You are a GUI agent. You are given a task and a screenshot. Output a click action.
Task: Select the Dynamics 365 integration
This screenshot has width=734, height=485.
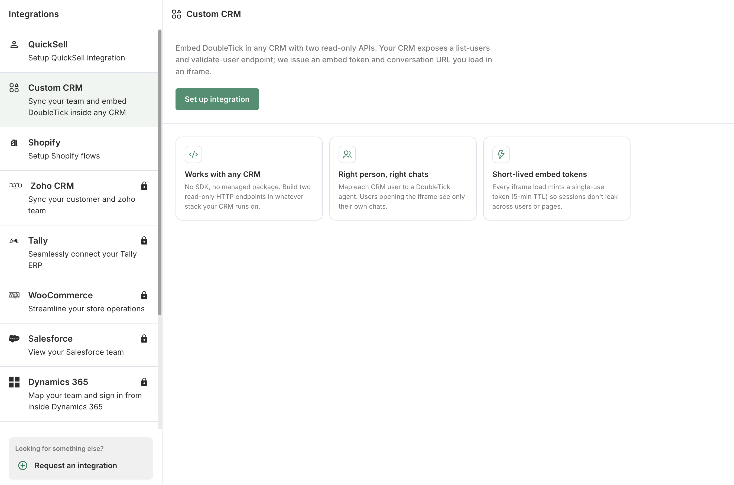[79, 394]
